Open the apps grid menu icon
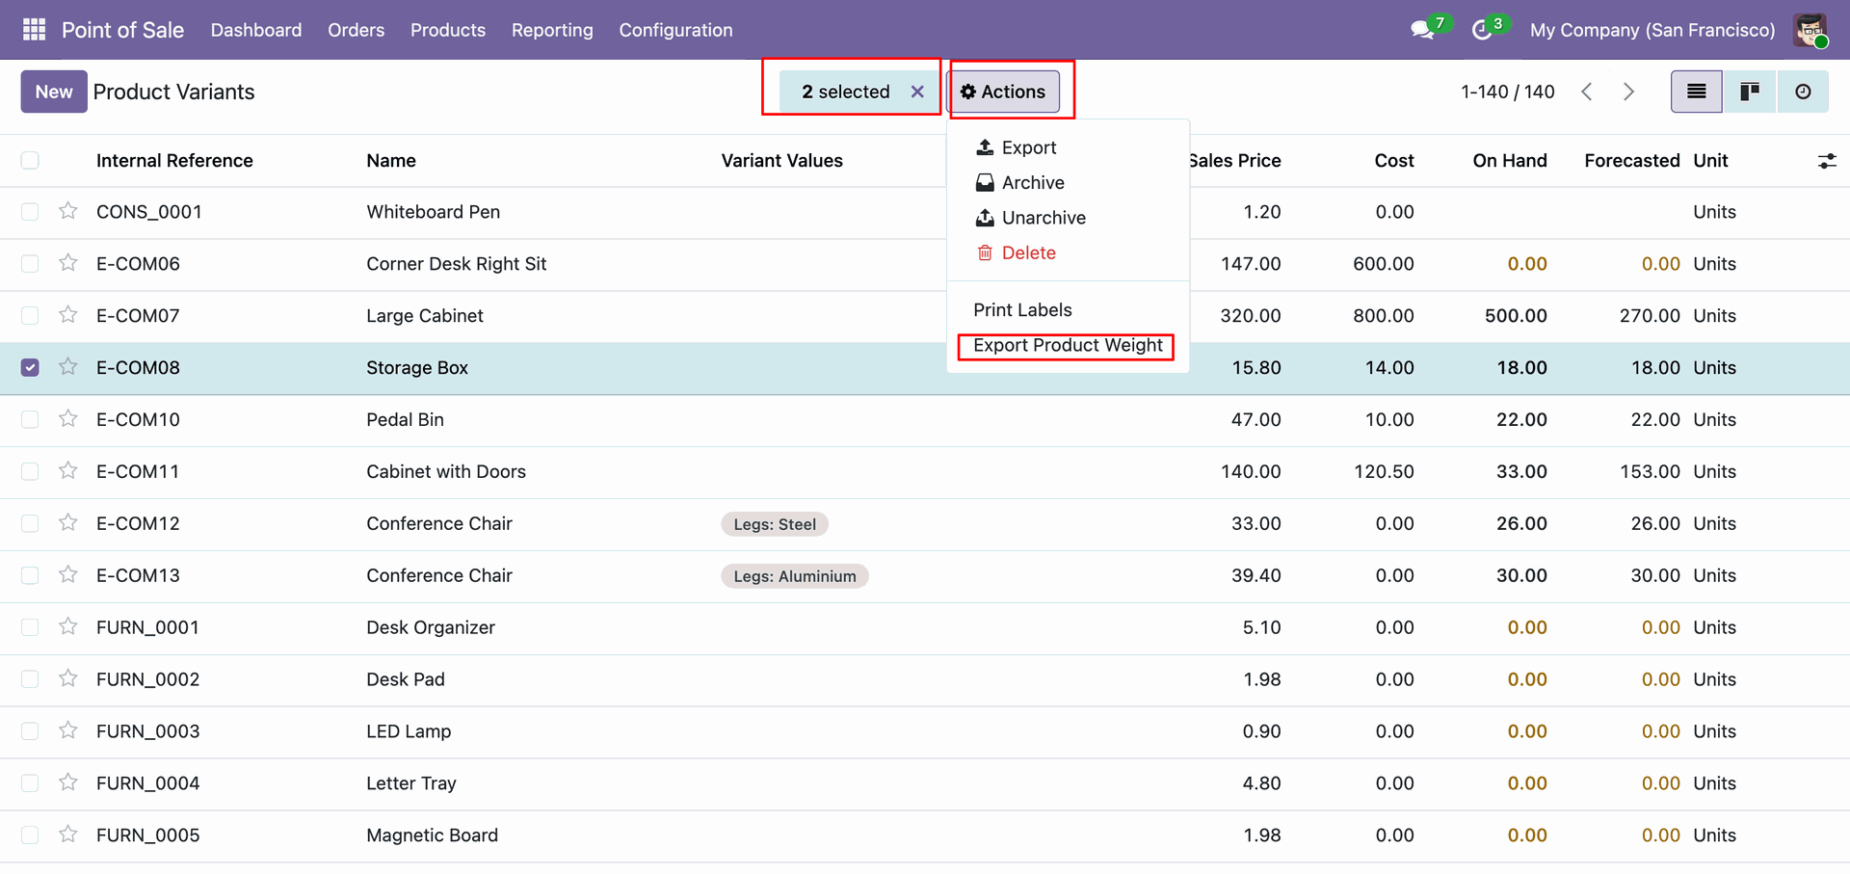 pyautogui.click(x=34, y=30)
